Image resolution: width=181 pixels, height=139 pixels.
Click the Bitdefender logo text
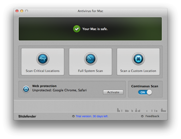(x=27, y=116)
